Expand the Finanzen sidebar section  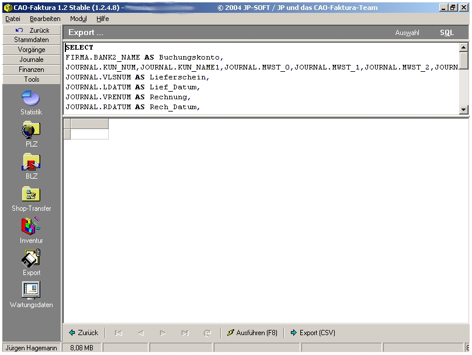point(32,69)
